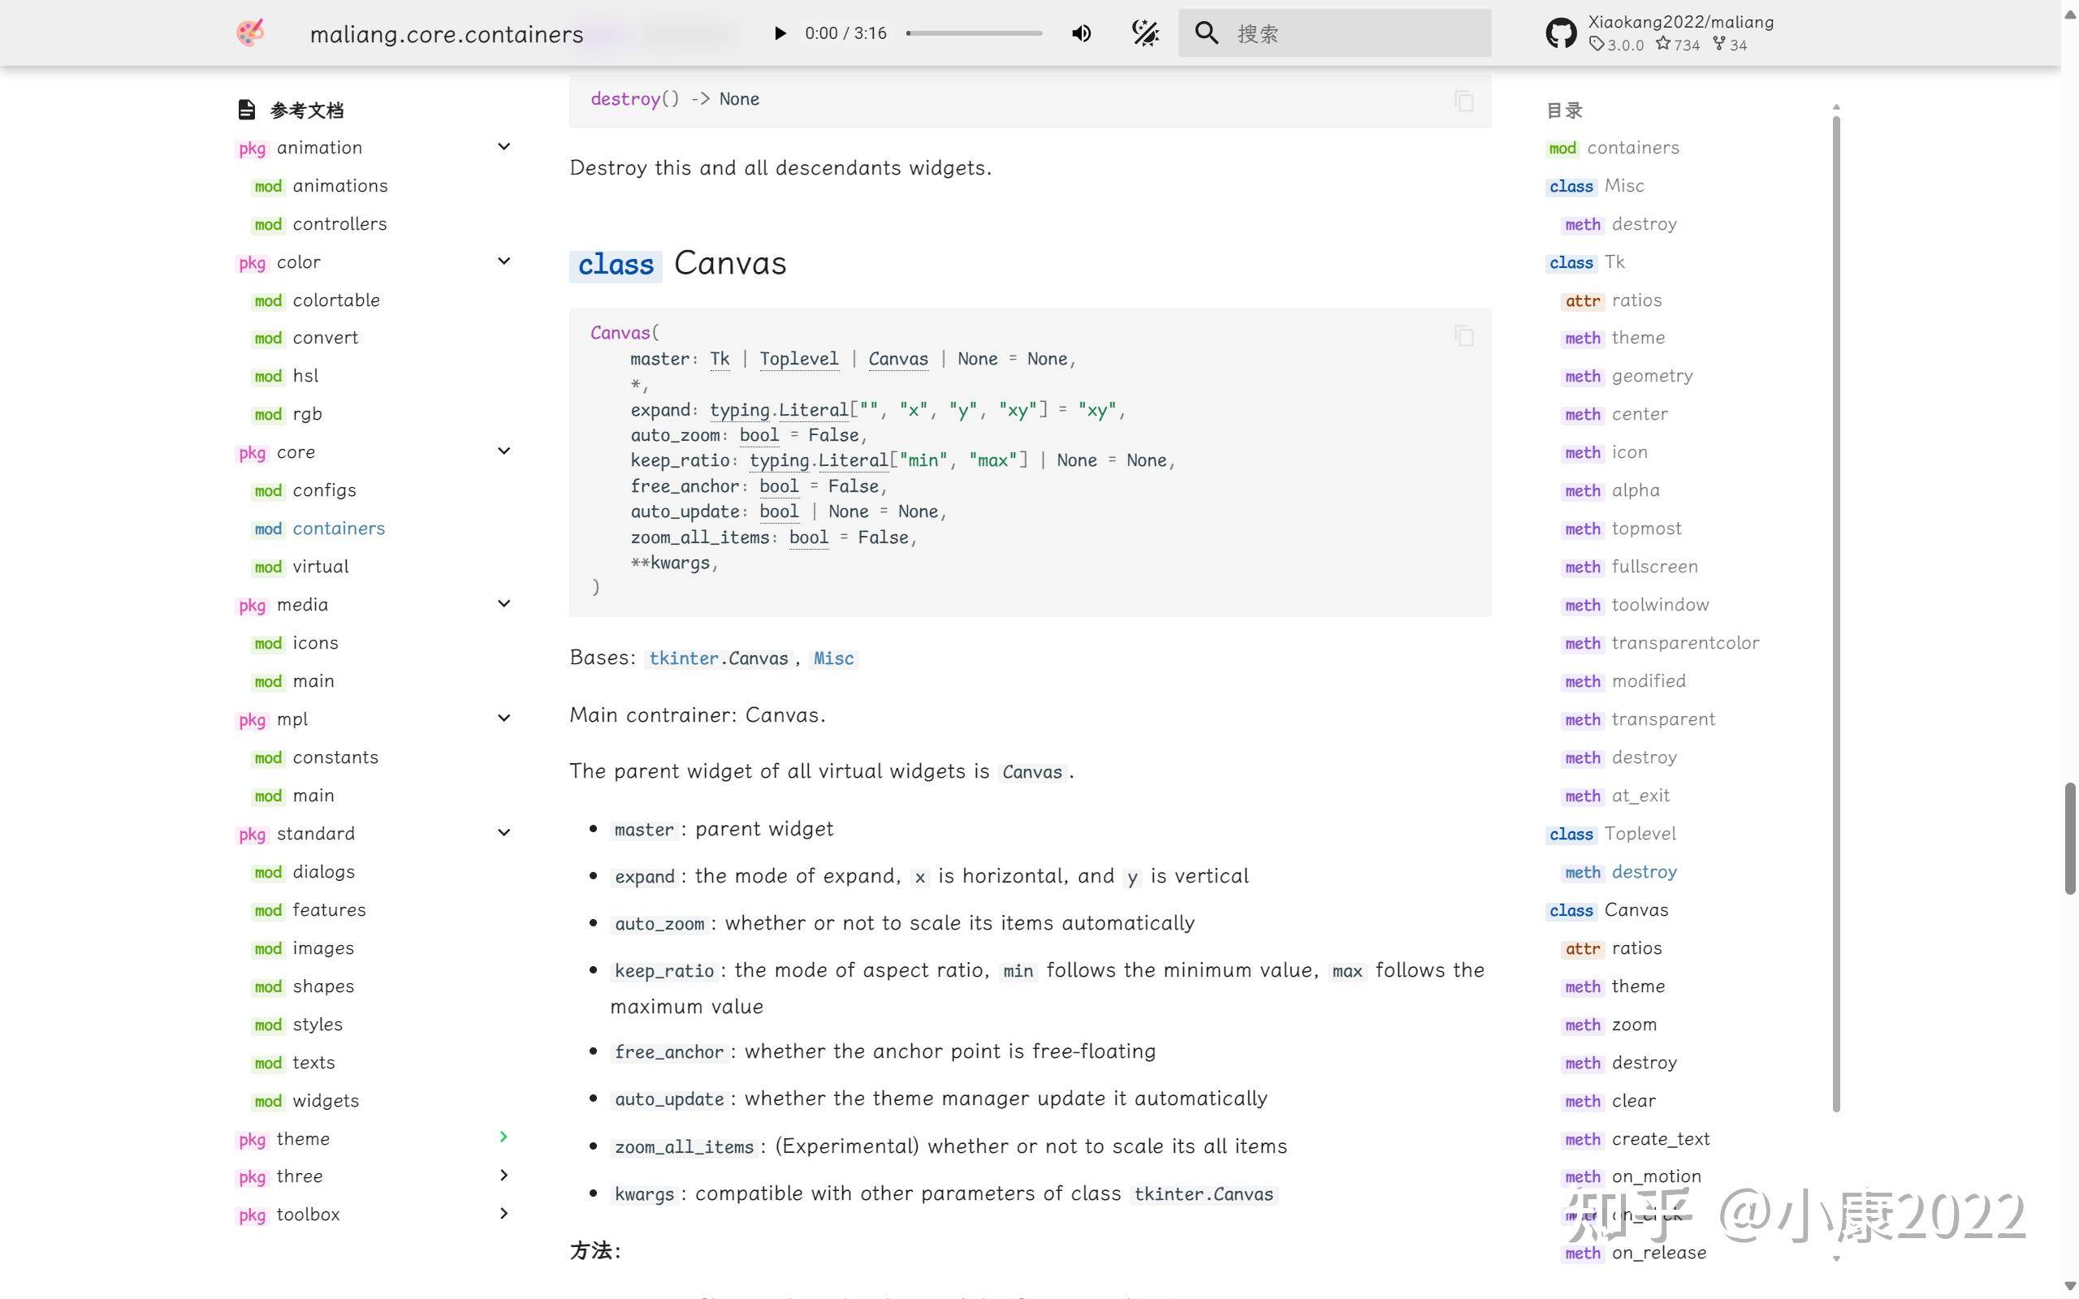Open the texts module page
This screenshot has width=2079, height=1299.
point(294,1062)
